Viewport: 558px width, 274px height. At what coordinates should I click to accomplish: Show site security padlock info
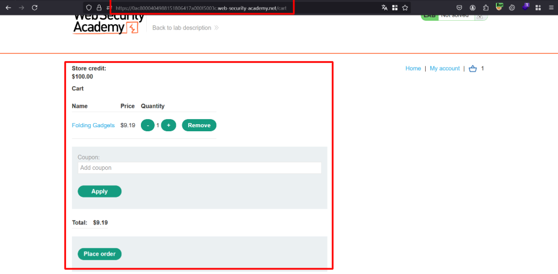click(x=98, y=7)
